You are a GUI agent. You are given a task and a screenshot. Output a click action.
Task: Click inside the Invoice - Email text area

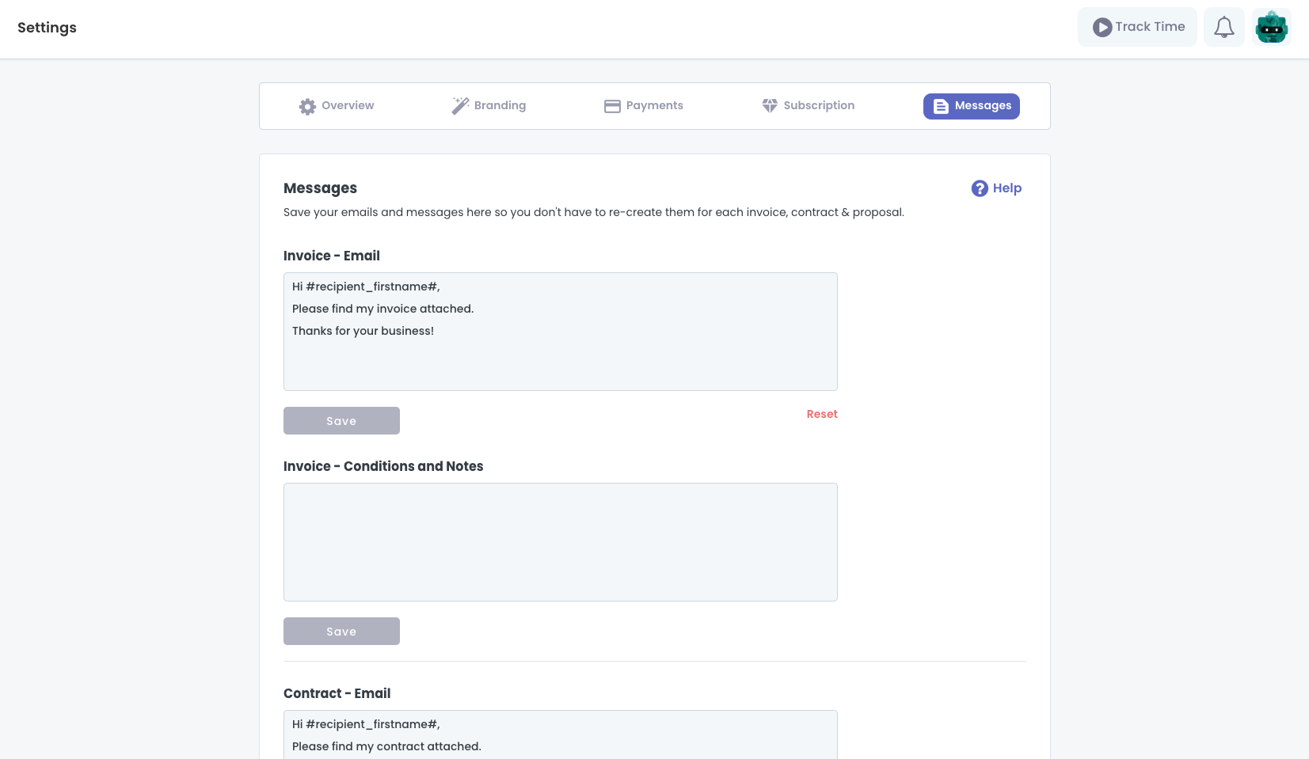pyautogui.click(x=560, y=356)
